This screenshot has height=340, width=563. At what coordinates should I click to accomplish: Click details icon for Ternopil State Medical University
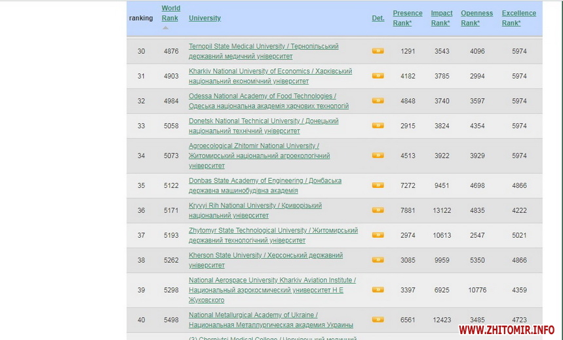378,51
